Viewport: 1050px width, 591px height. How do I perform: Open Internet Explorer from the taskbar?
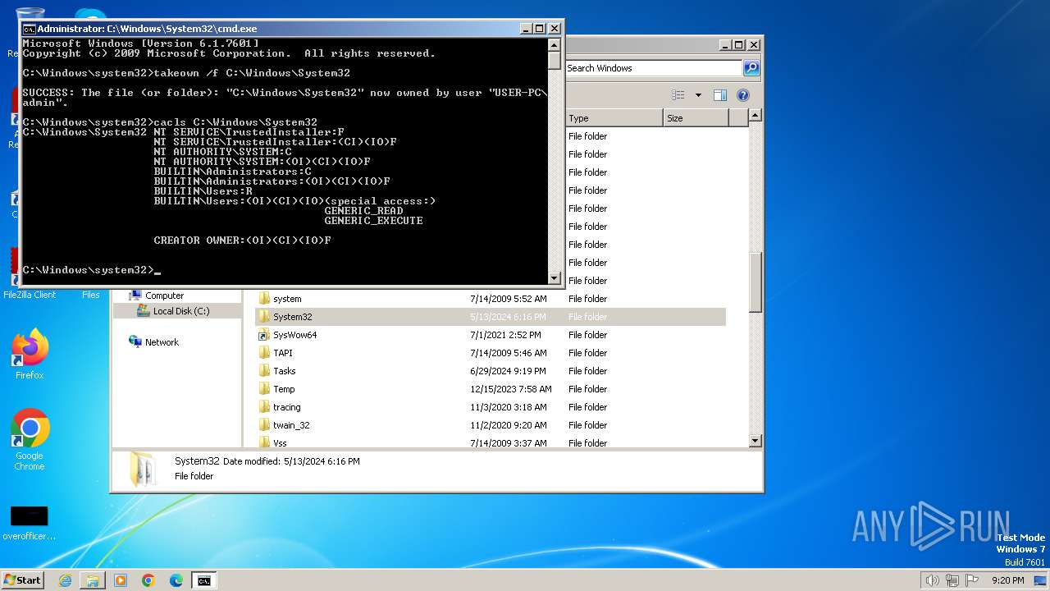point(65,580)
